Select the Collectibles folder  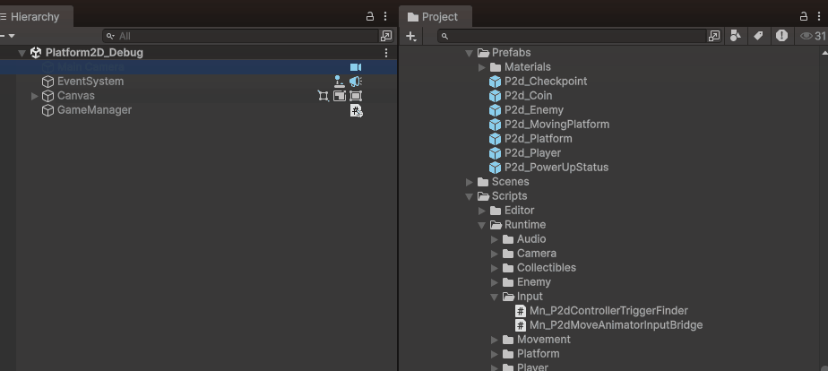pos(546,268)
